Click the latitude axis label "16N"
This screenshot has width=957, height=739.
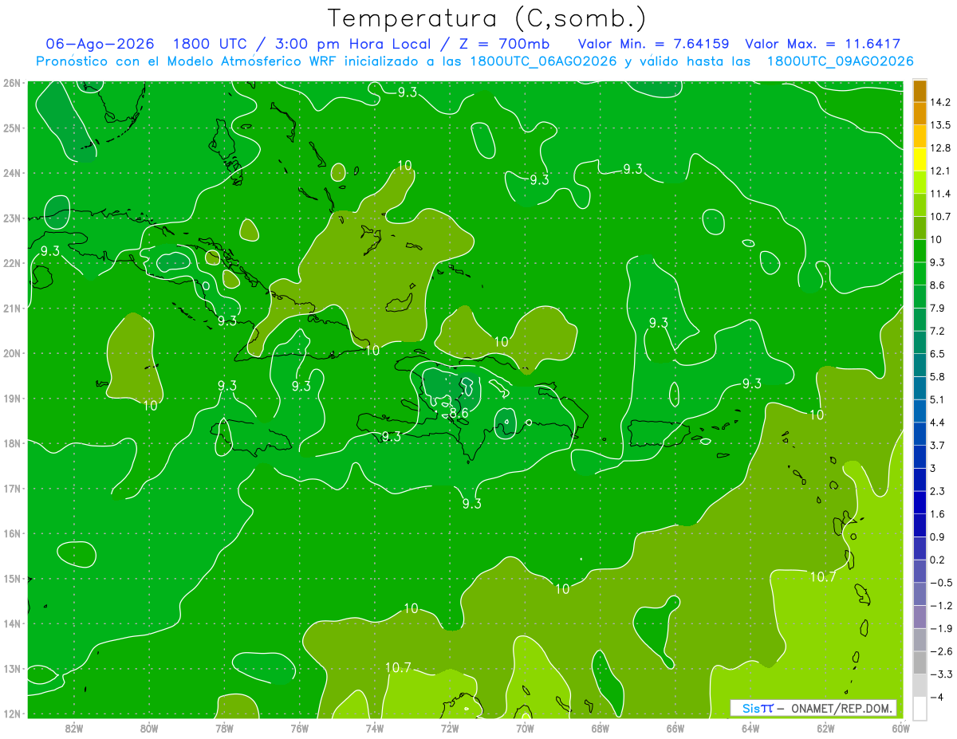(x=11, y=533)
